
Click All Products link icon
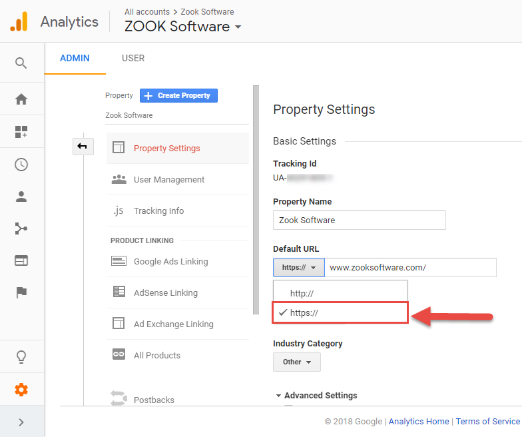(119, 354)
